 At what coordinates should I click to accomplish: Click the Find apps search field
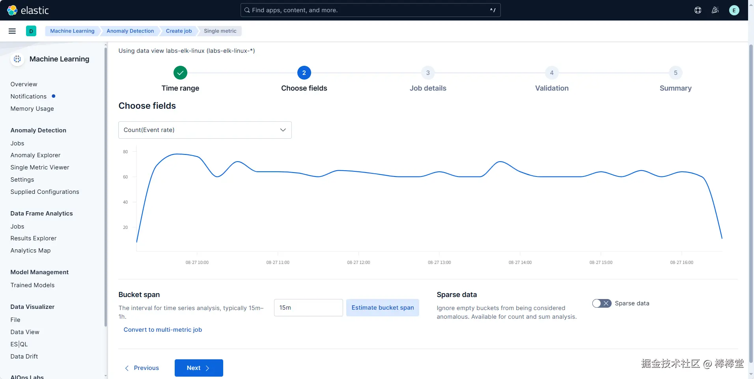click(370, 10)
